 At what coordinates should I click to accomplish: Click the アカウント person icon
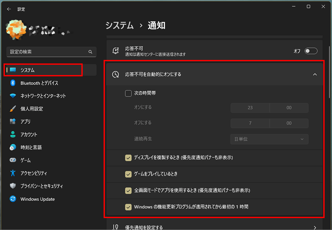pyautogui.click(x=13, y=134)
